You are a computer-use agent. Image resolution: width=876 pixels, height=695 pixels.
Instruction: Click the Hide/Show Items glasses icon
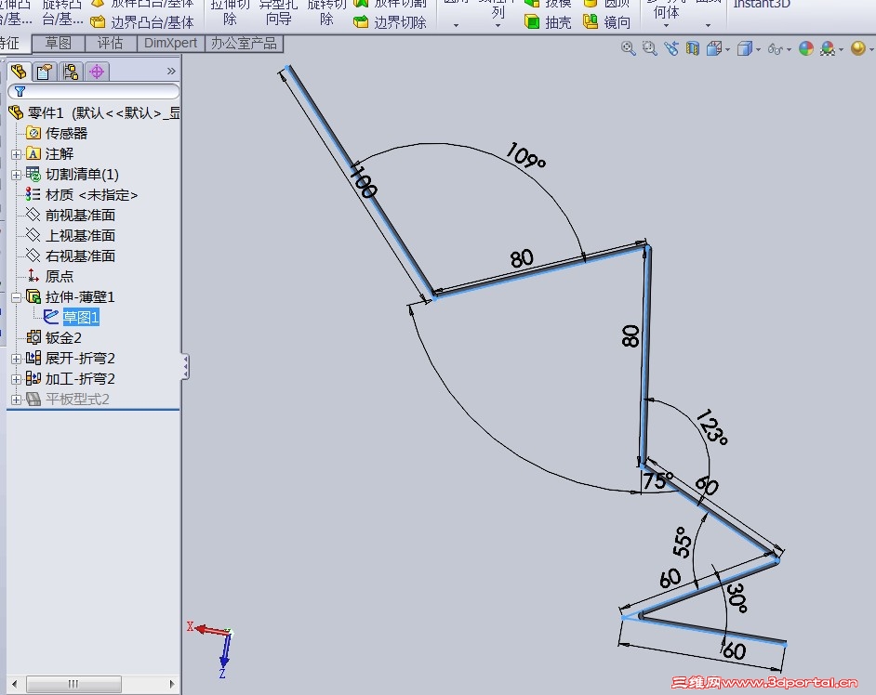(x=775, y=49)
